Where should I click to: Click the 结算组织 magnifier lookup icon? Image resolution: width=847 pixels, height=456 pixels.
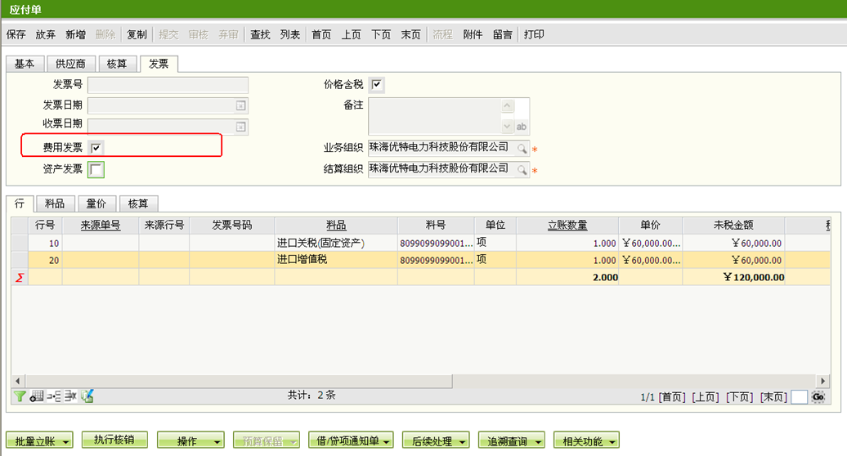click(522, 170)
